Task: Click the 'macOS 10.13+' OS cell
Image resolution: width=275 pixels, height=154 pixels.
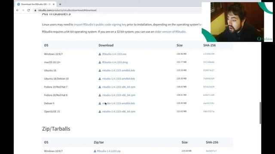Action: coord(52,62)
